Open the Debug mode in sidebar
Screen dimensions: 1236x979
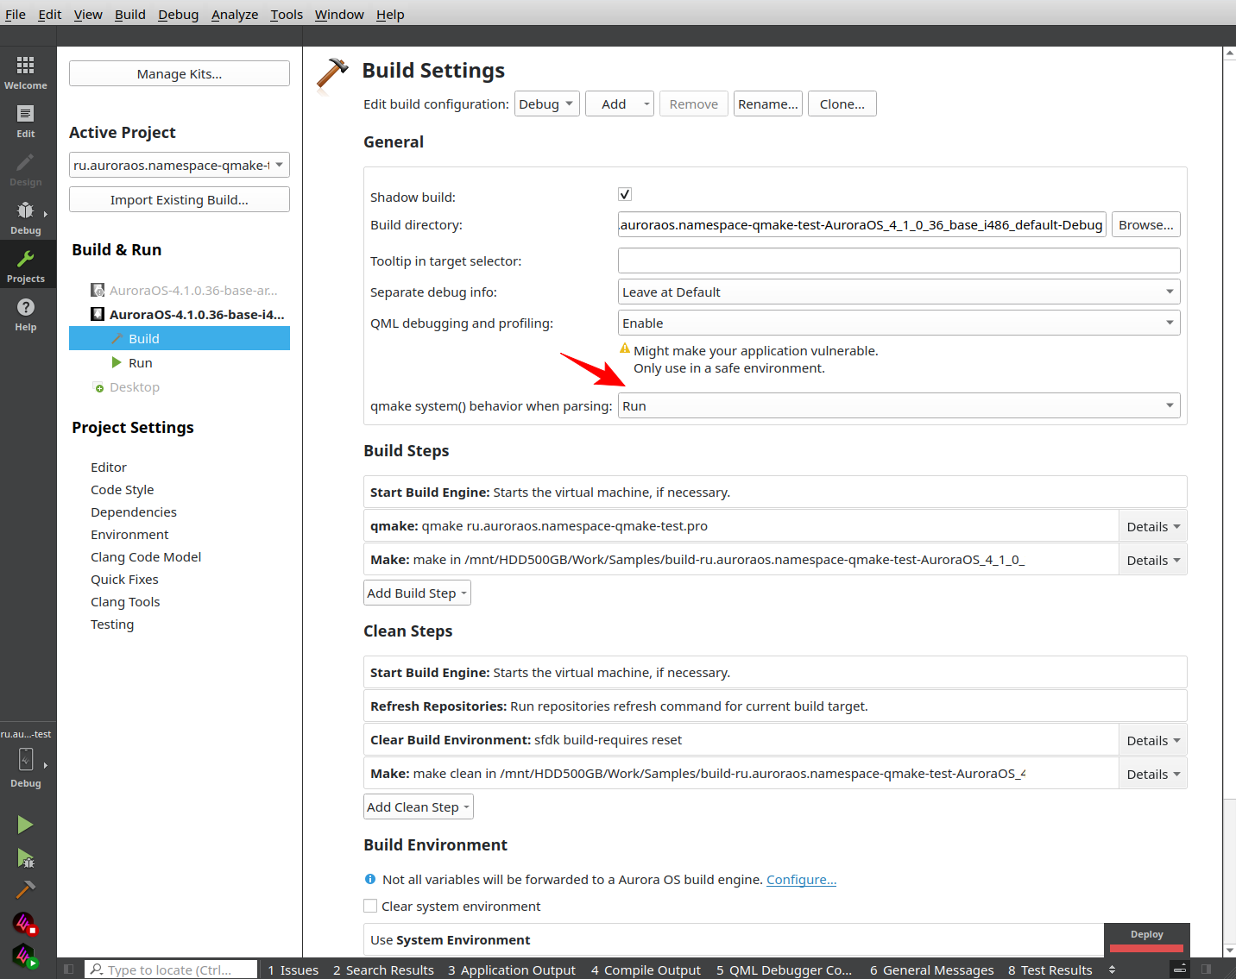coord(26,217)
